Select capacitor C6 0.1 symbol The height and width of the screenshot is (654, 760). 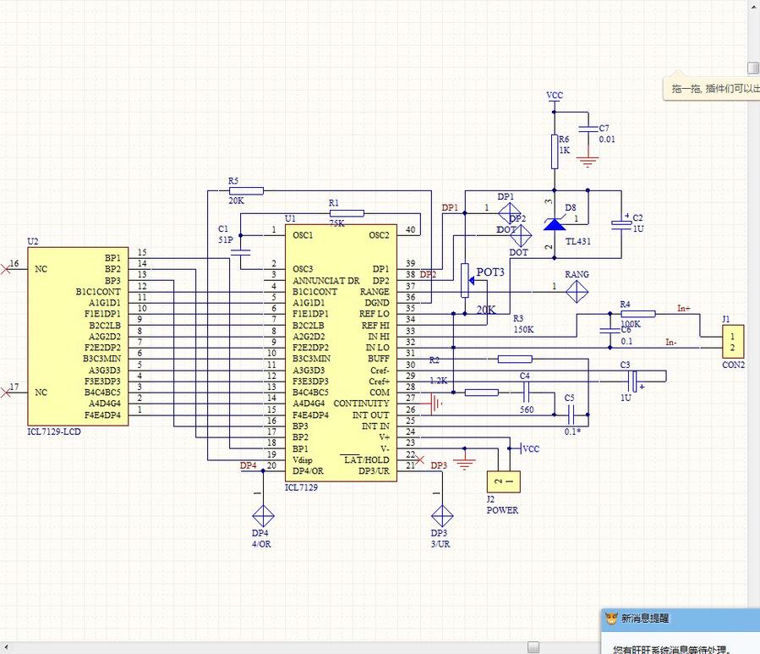(x=610, y=331)
